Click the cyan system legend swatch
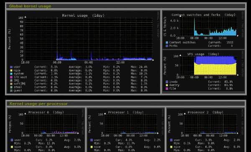251x152 pixels. (11, 73)
